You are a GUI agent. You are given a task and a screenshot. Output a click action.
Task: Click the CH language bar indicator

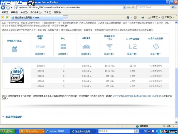point(145,131)
